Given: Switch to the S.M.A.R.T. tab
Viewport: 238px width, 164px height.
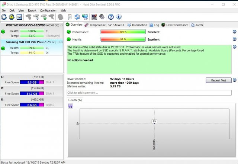Looking at the screenshot, I should [116, 25].
